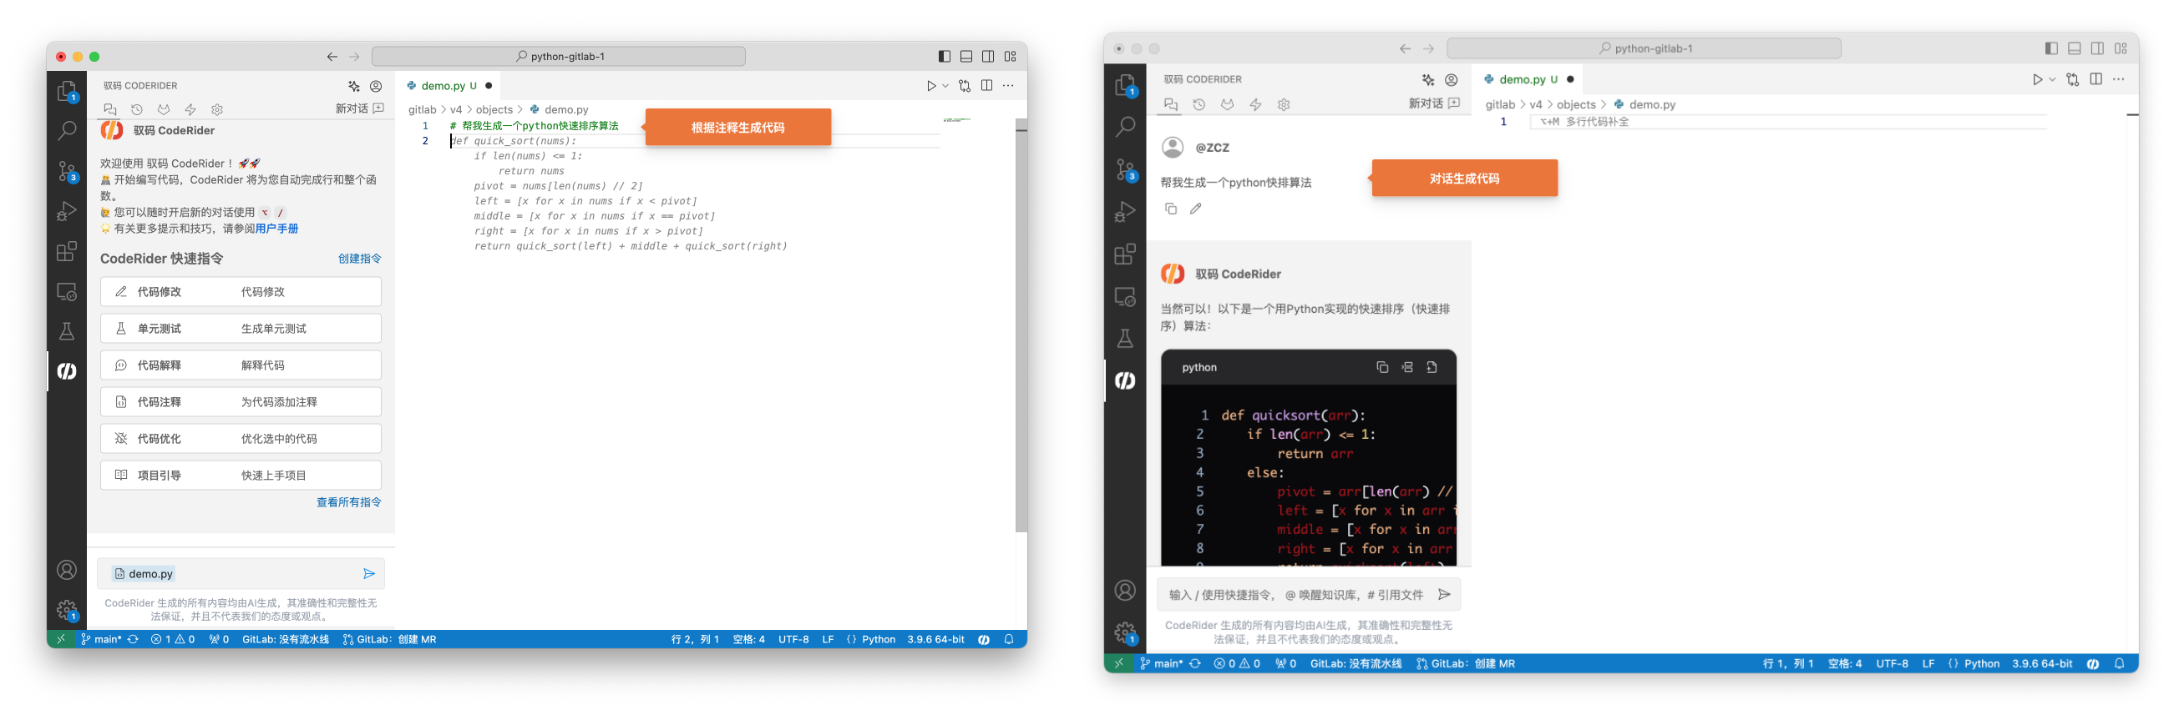The width and height of the screenshot is (2169, 720).
Task: Toggle secondary sidebar in left window title bar
Action: 988,57
